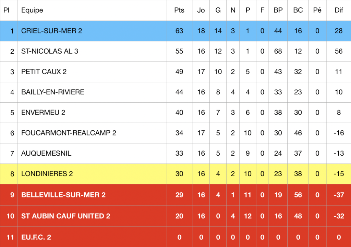The width and height of the screenshot is (351, 247).
Task: Click the yellow LONDINIERES 2 row
Action: tap(175, 174)
